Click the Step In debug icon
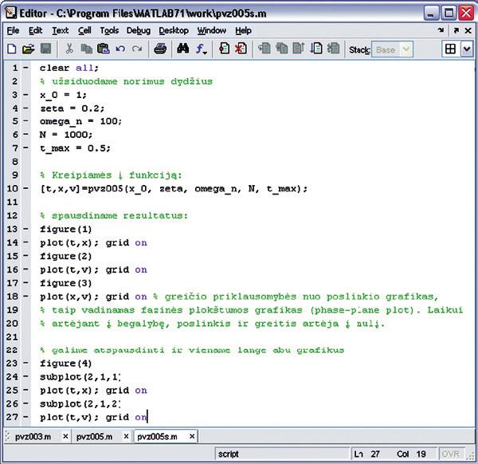478x464 pixels. (282, 49)
